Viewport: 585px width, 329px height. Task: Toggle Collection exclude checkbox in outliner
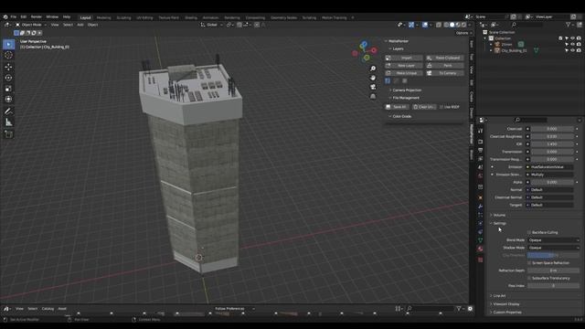pyautogui.click(x=560, y=38)
